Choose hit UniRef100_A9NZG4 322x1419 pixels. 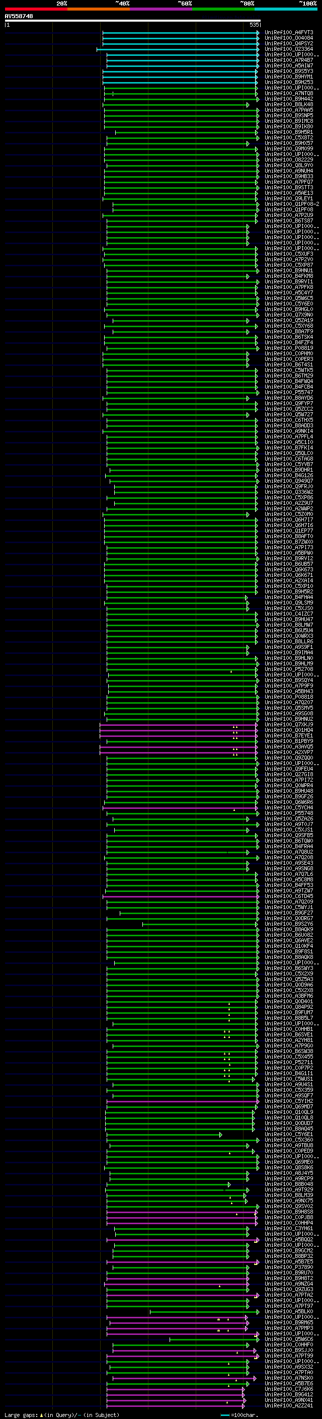click(288, 1284)
